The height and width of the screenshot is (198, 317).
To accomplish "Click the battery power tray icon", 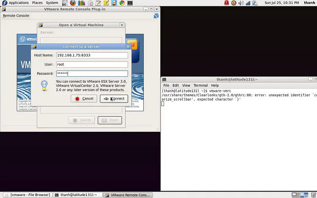I will pyautogui.click(x=255, y=3).
